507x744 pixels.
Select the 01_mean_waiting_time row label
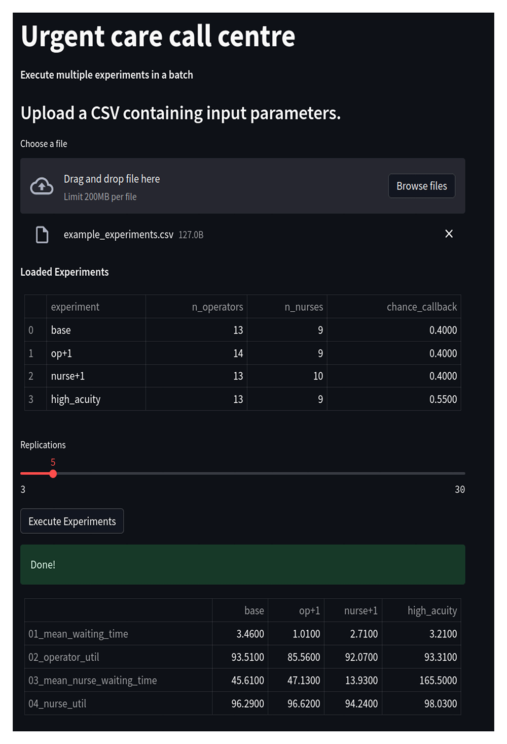click(x=78, y=634)
